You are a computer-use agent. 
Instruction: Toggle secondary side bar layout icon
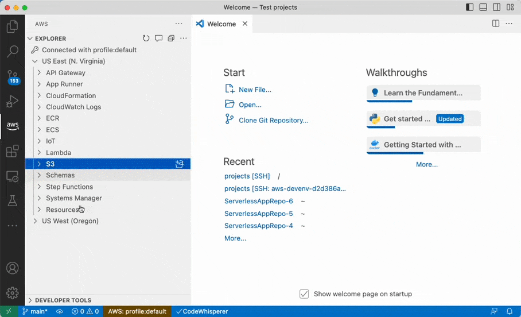497,7
